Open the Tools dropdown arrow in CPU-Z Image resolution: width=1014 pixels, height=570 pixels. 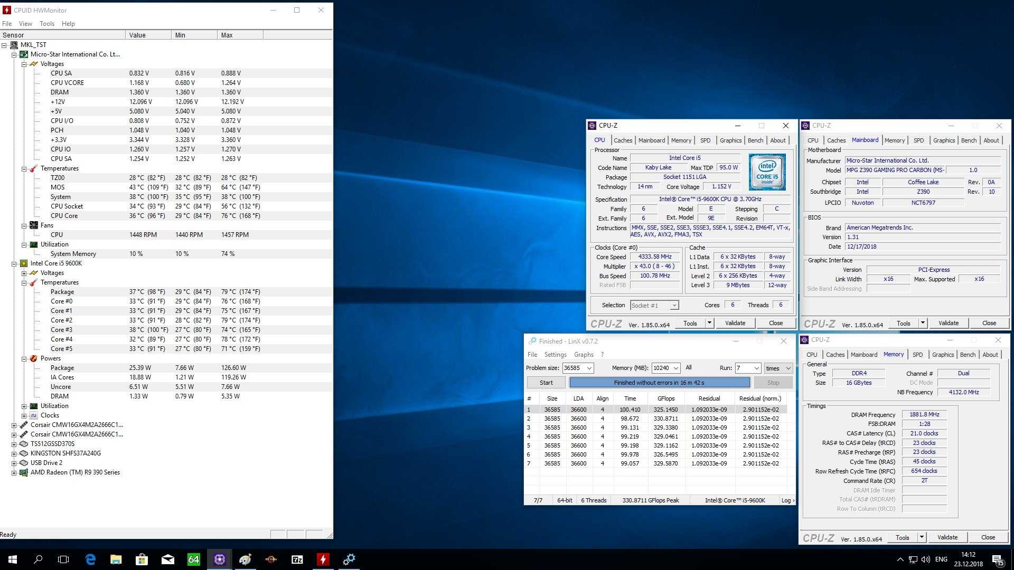pyautogui.click(x=709, y=323)
